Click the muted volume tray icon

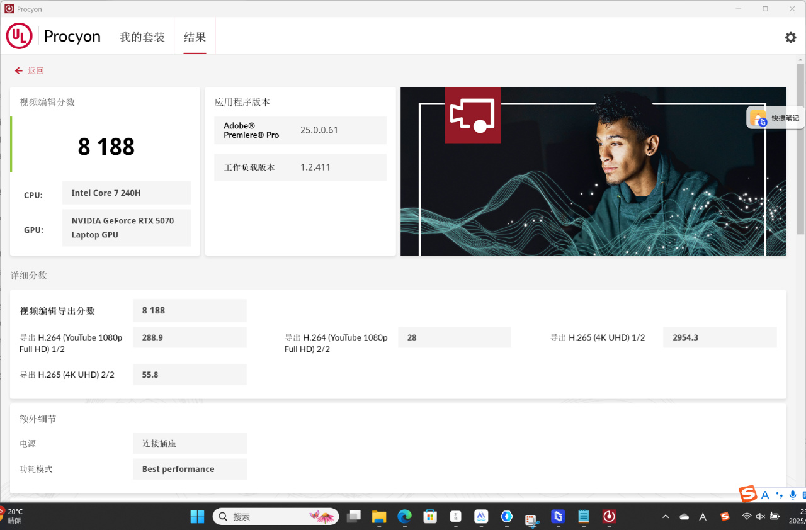760,517
